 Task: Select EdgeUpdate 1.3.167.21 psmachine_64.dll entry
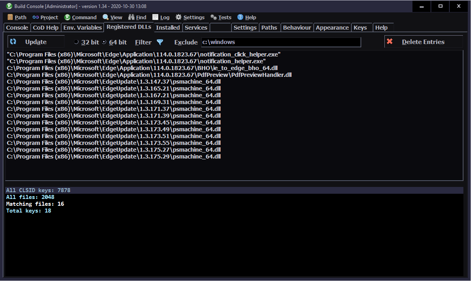(114, 95)
